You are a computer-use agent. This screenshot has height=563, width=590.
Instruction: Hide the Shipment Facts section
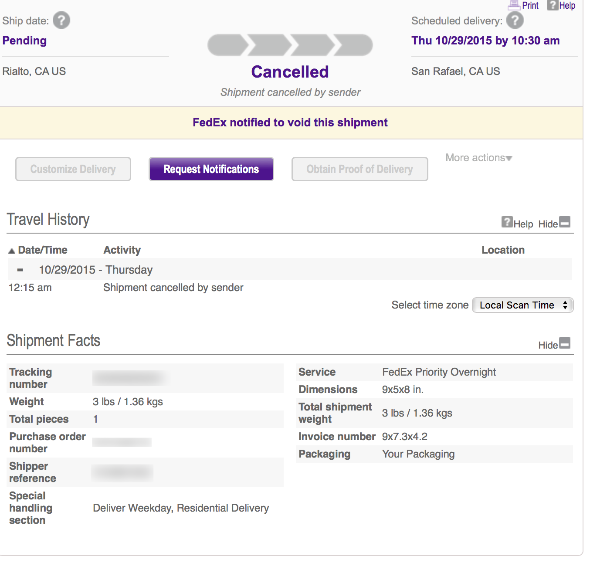tap(554, 344)
